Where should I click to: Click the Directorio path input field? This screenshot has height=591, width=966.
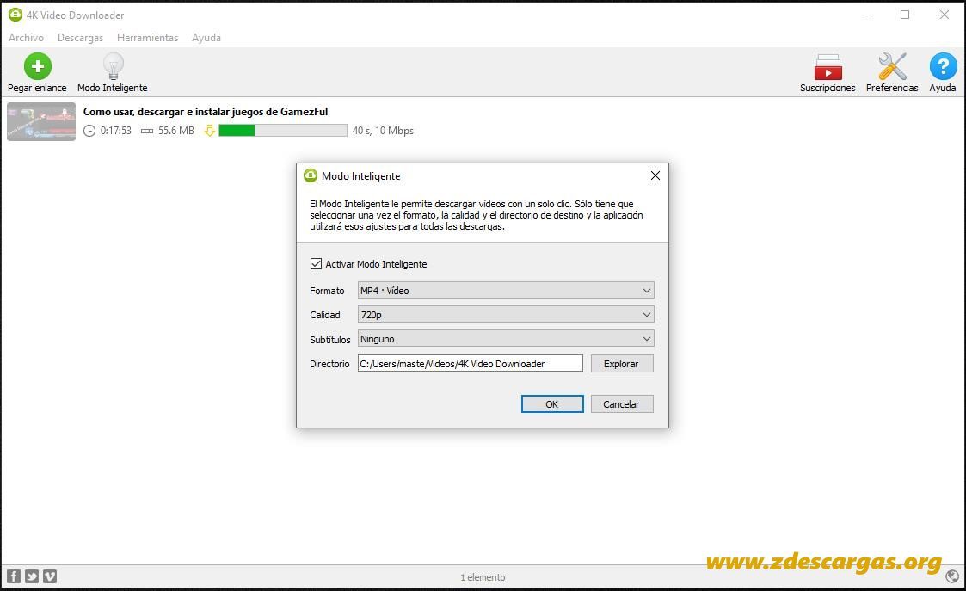click(x=470, y=364)
